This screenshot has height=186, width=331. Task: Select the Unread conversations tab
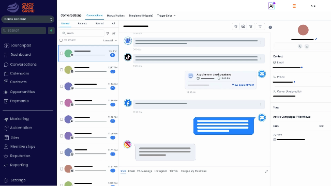coord(65,23)
